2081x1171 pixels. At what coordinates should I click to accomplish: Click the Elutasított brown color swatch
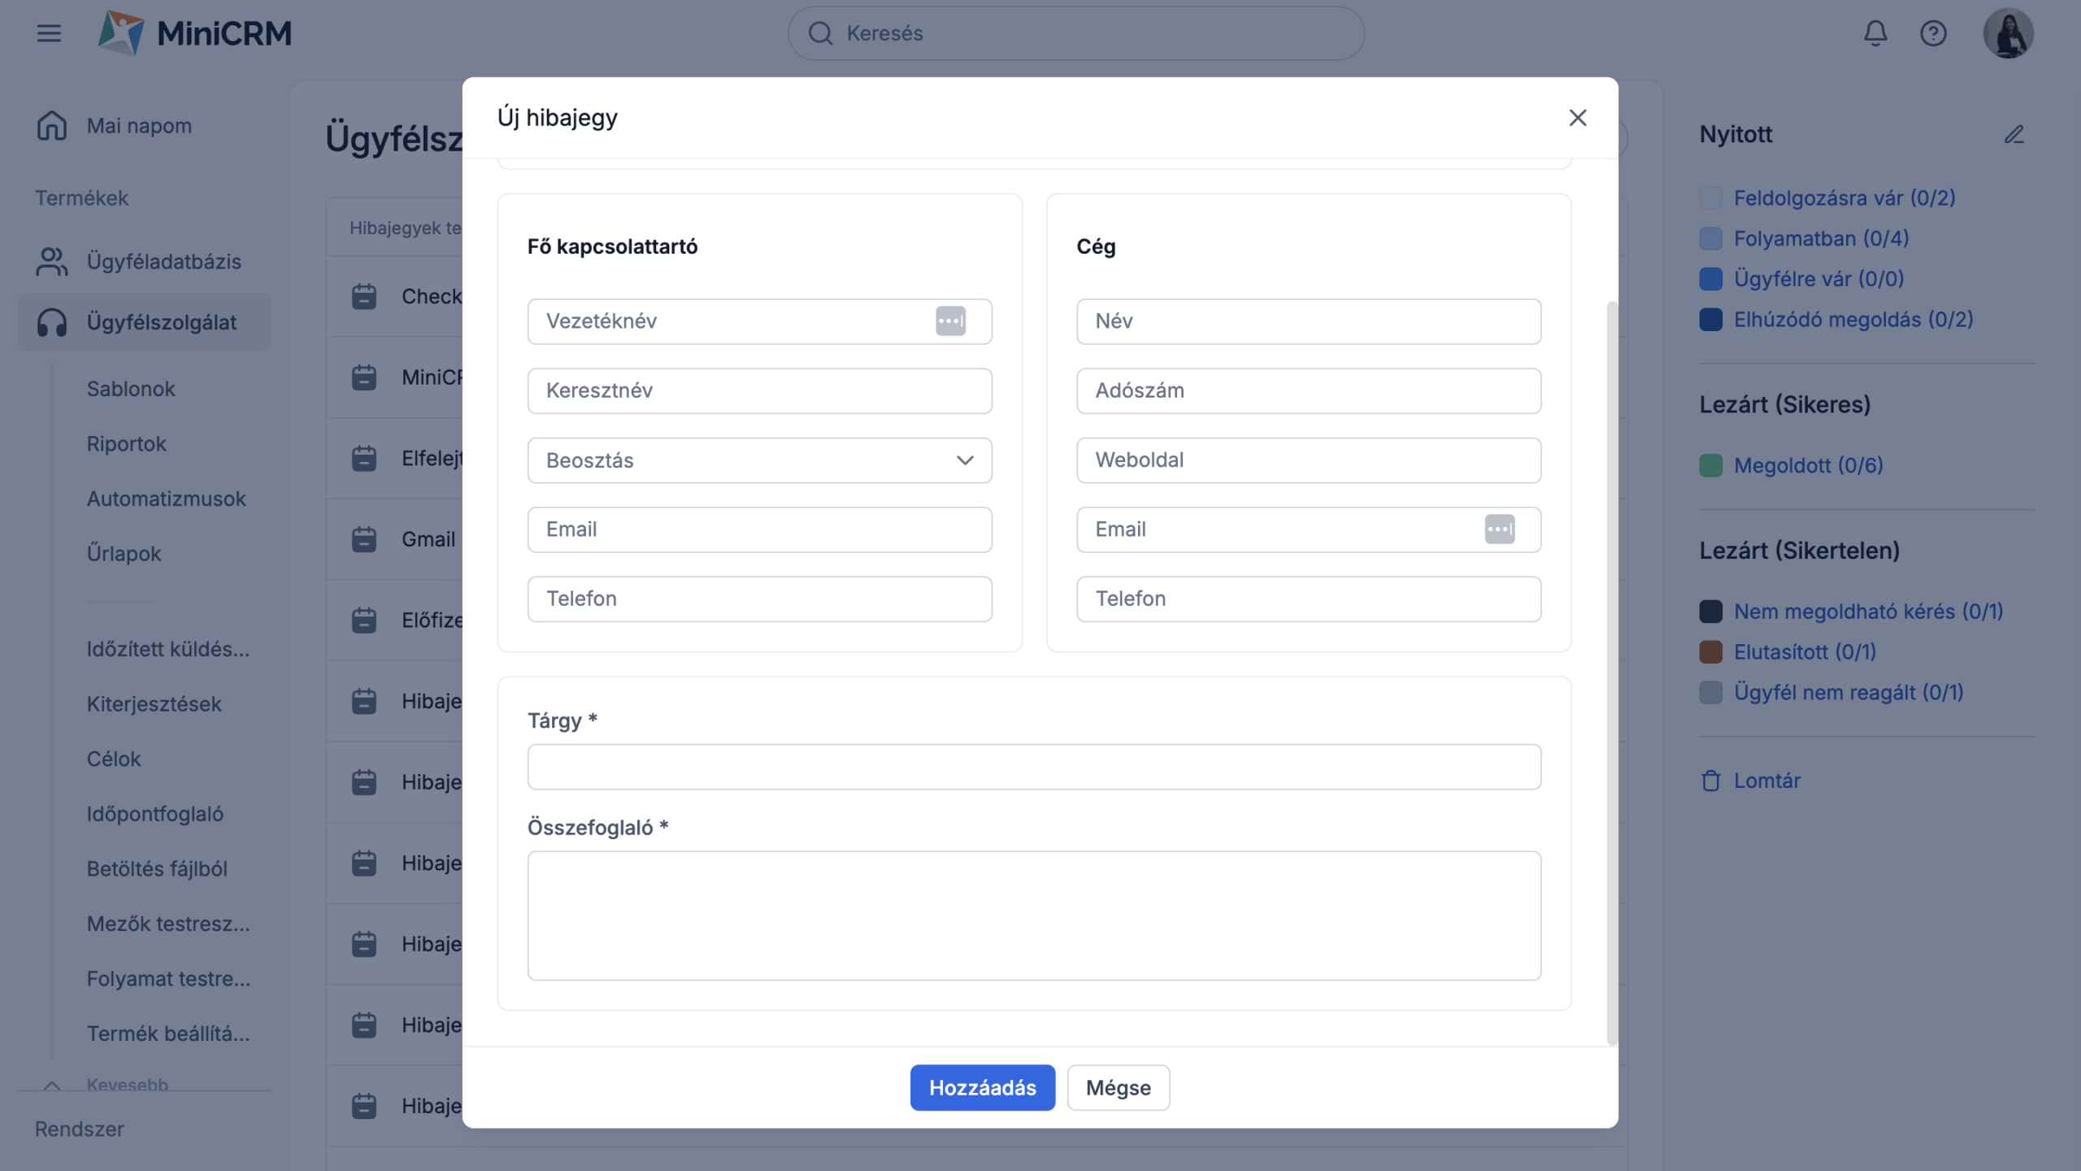click(1711, 652)
